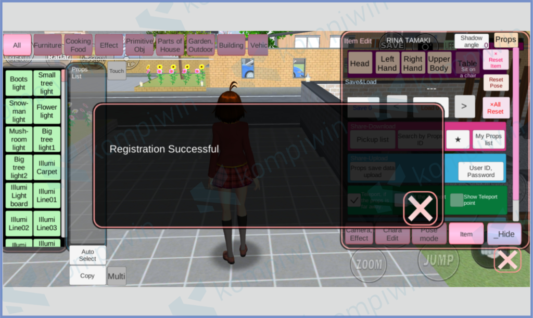Image resolution: width=533 pixels, height=318 pixels.
Task: Choose the Small tree light prop
Action: point(47,83)
